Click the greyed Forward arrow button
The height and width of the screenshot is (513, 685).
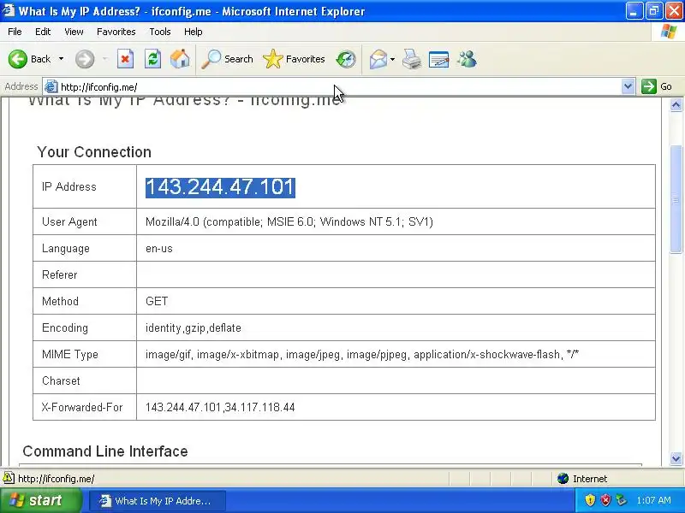(x=85, y=59)
